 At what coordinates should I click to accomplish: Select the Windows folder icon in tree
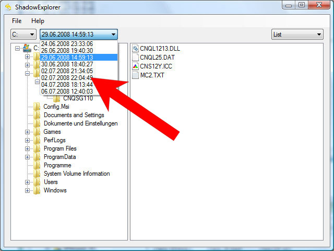(x=37, y=190)
